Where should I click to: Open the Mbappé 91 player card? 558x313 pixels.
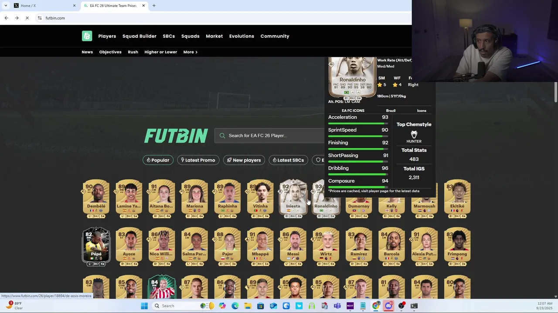click(x=260, y=246)
